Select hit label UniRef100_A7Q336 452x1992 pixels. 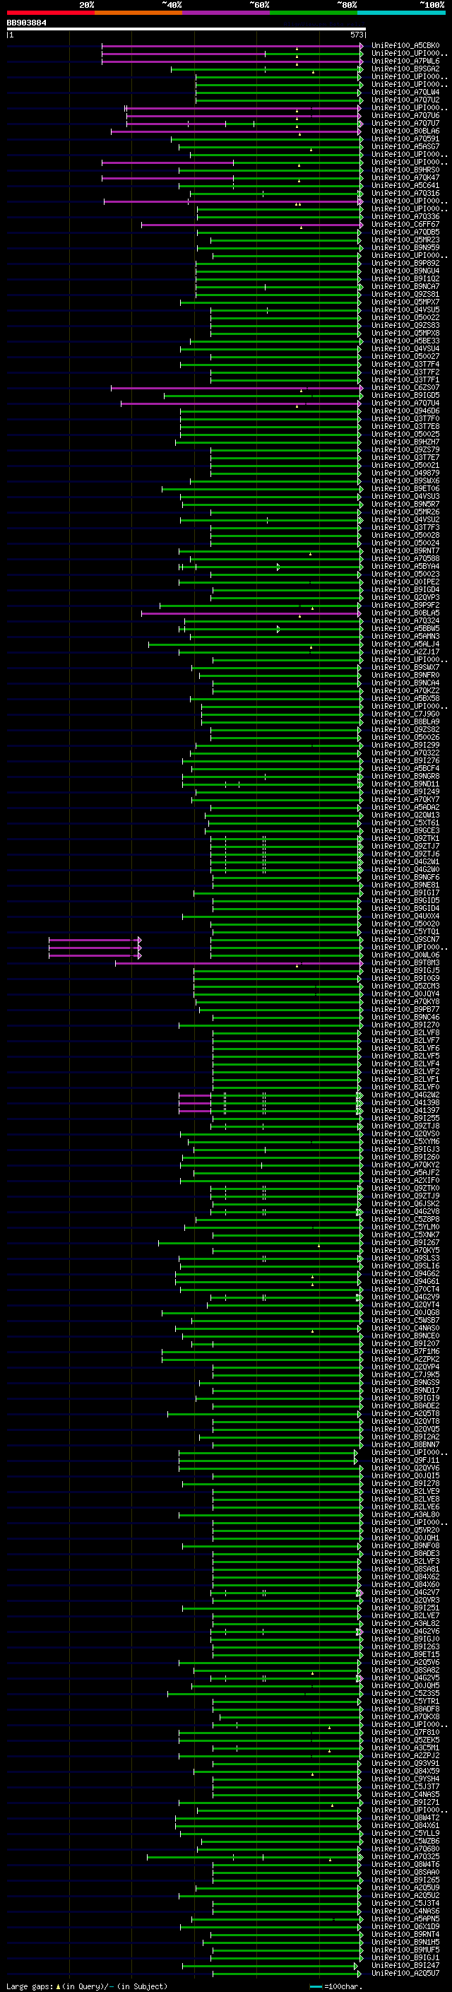pos(405,216)
